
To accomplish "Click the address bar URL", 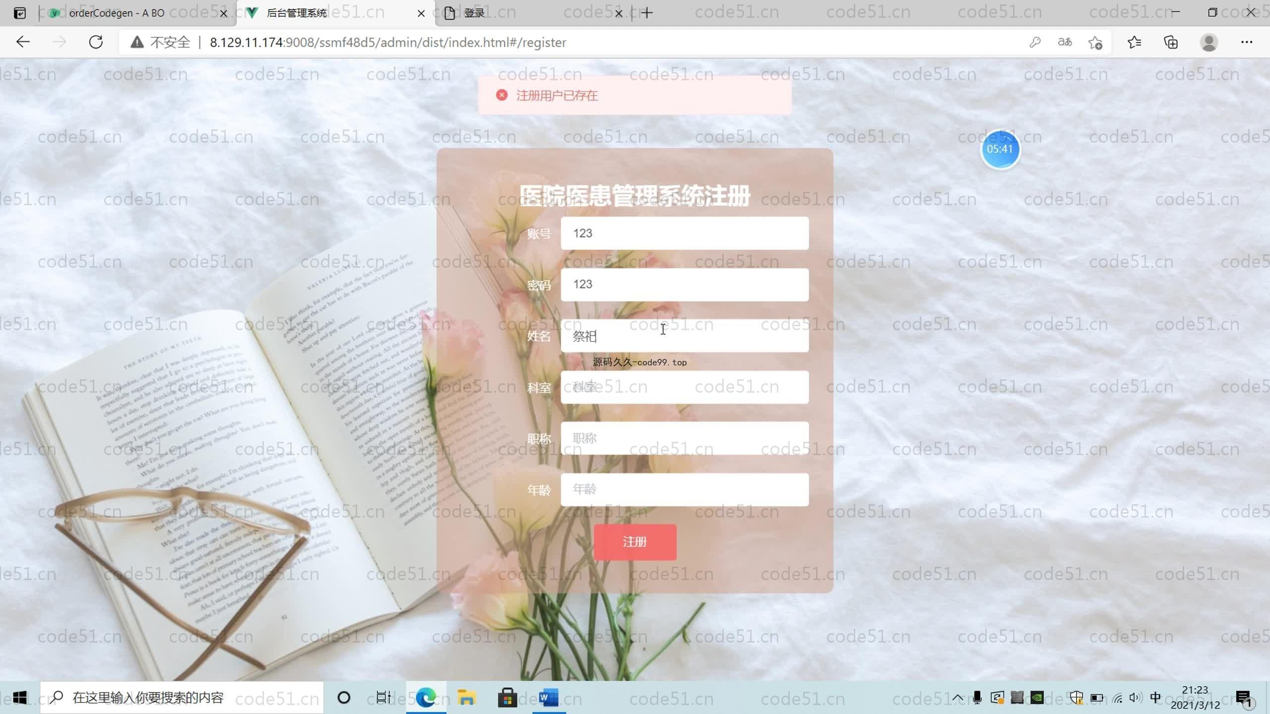I will (x=387, y=43).
